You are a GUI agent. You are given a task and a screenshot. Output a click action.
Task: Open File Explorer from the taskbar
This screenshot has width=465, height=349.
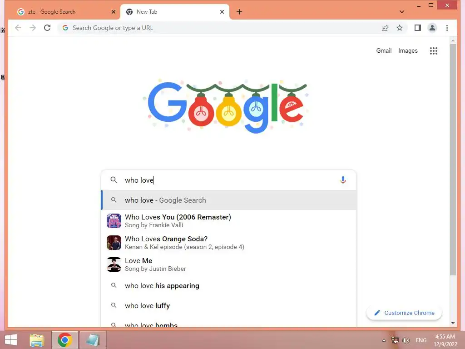pyautogui.click(x=37, y=340)
